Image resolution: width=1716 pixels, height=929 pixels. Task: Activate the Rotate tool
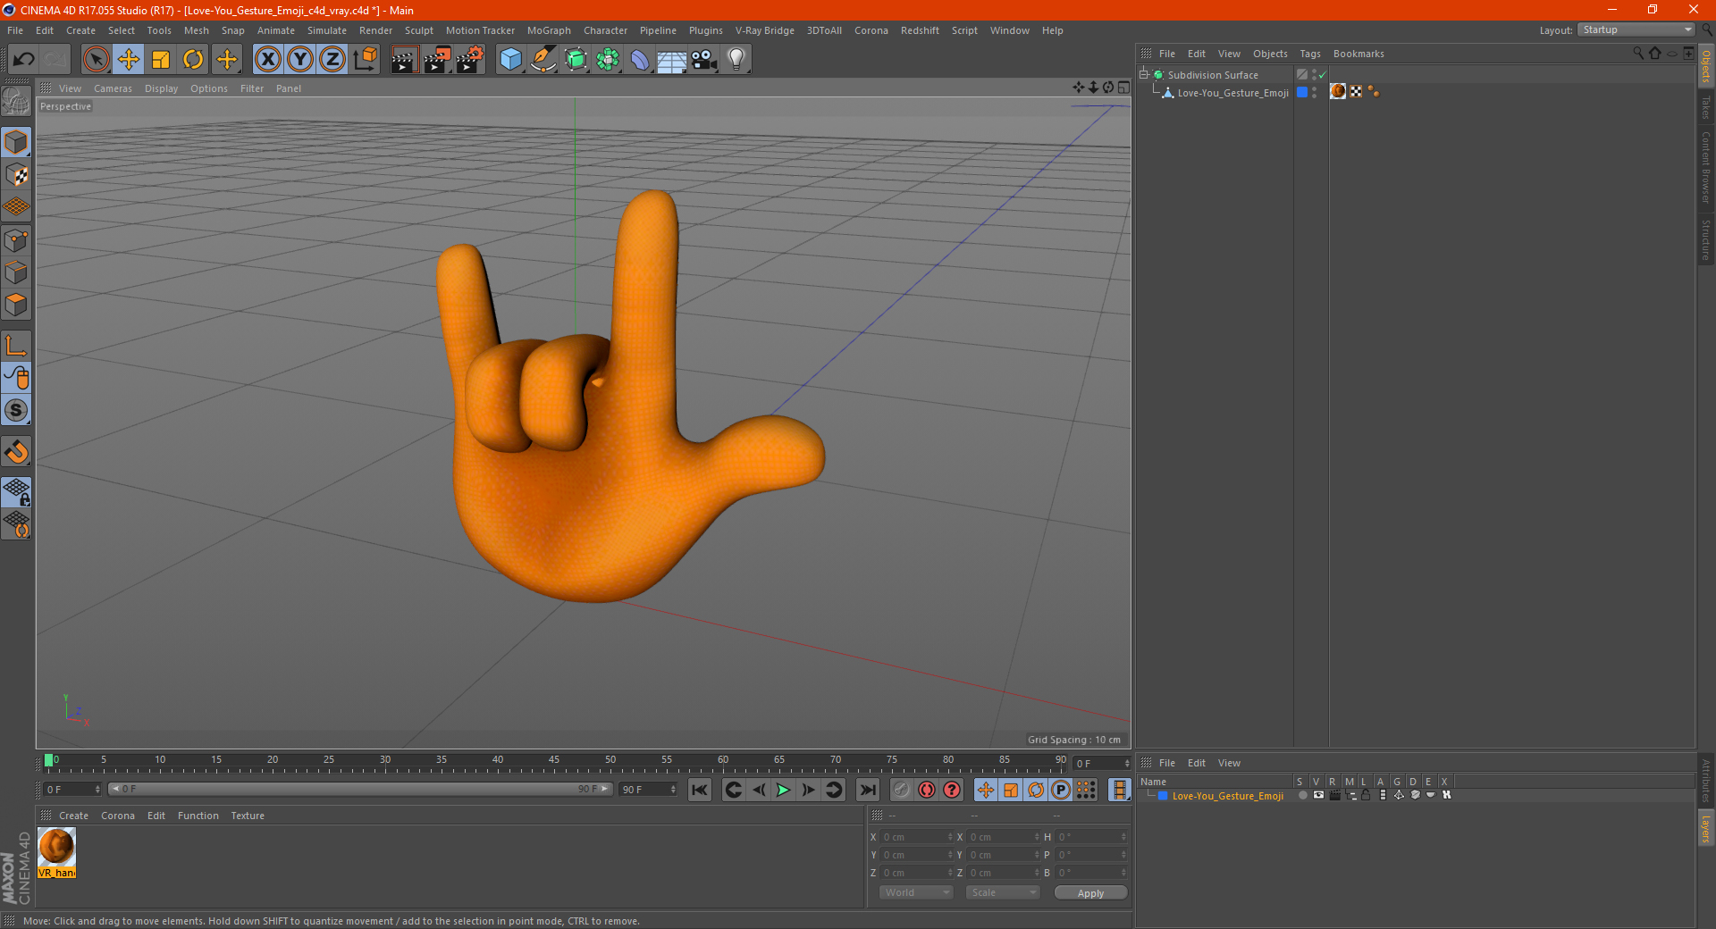193,60
